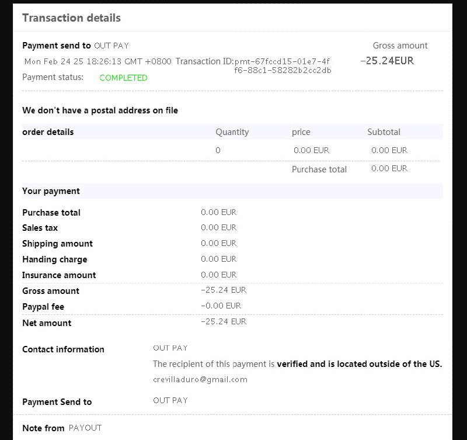This screenshot has width=467, height=440.
Task: Click the Your payment section header
Action: tap(51, 191)
